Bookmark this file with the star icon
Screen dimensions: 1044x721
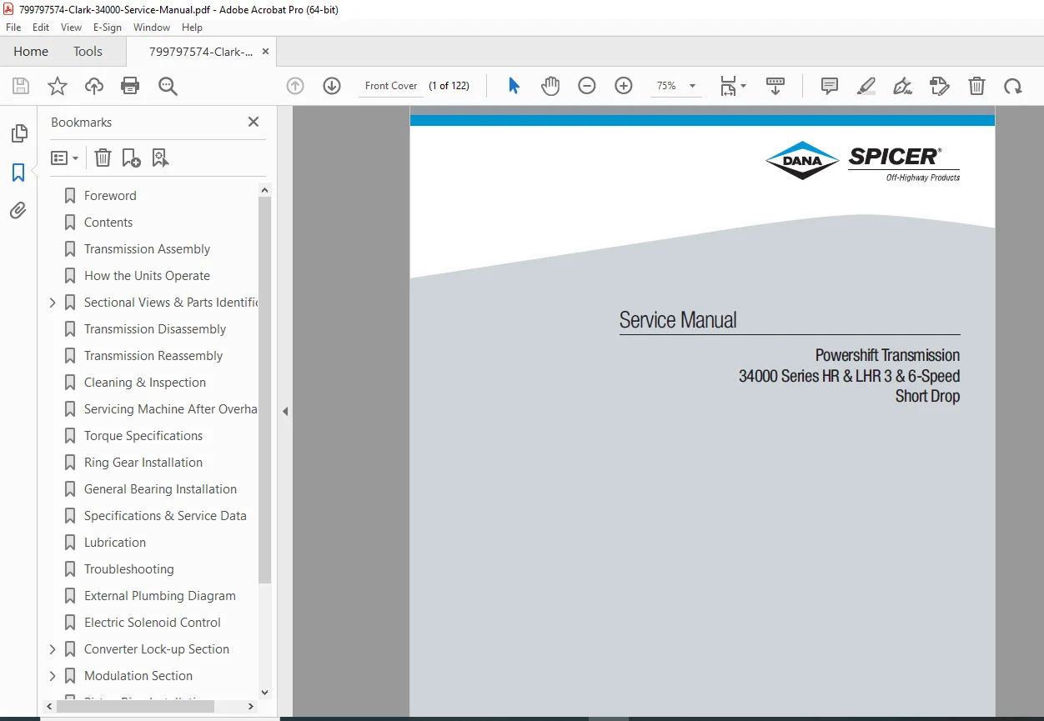point(58,86)
